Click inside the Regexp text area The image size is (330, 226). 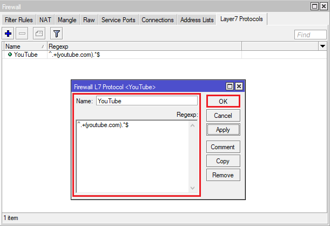pos(132,156)
